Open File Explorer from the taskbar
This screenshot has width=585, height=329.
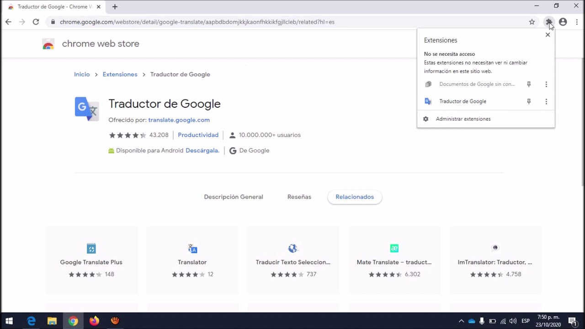(52, 321)
